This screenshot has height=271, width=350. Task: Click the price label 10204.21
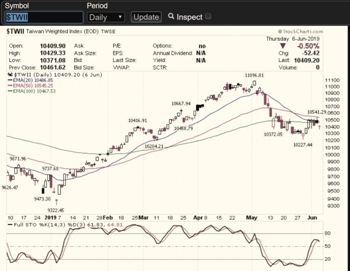[x=154, y=146]
